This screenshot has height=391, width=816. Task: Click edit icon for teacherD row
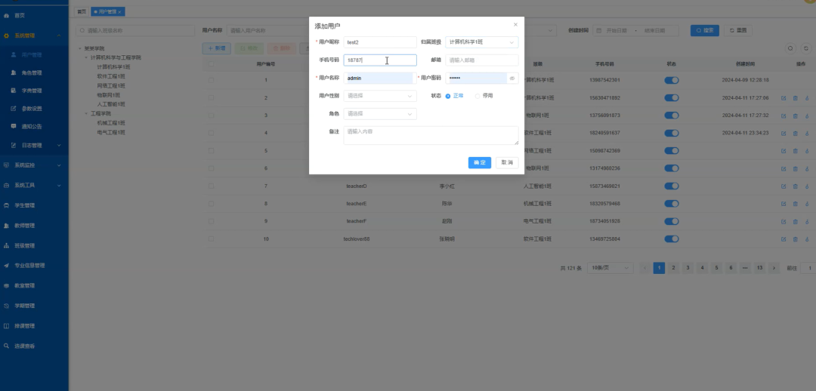coord(784,186)
